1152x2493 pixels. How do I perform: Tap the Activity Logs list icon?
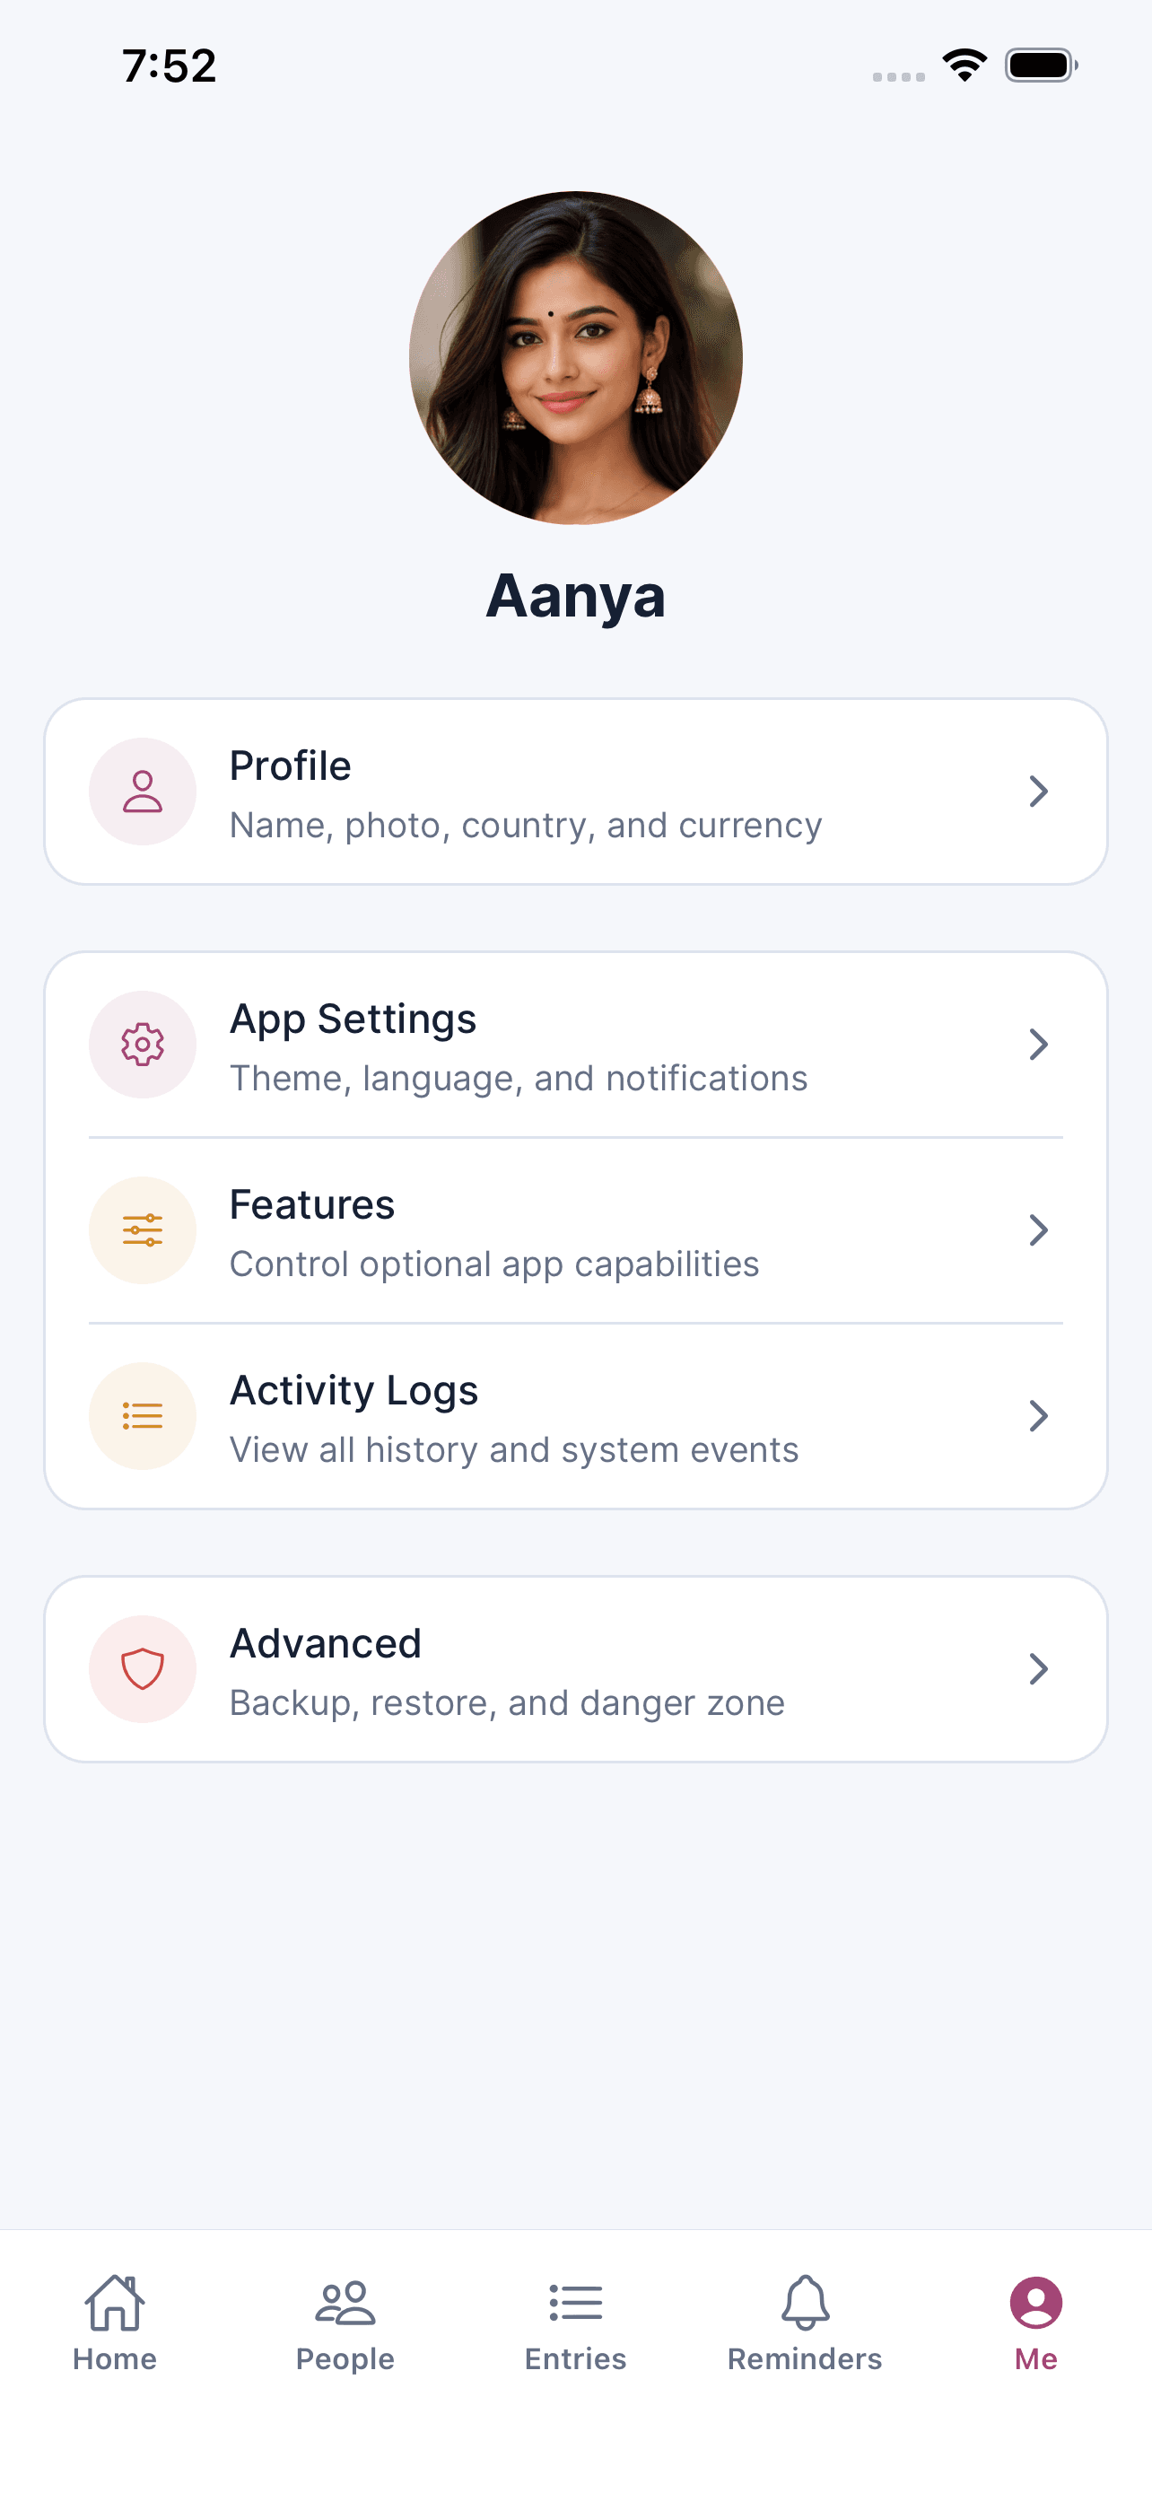click(x=142, y=1416)
